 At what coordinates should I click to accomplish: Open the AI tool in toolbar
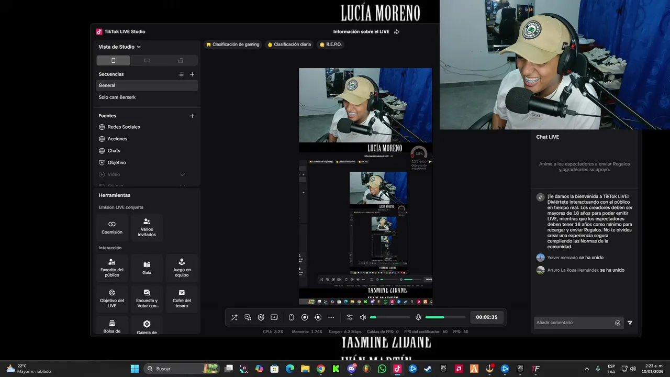(x=261, y=317)
